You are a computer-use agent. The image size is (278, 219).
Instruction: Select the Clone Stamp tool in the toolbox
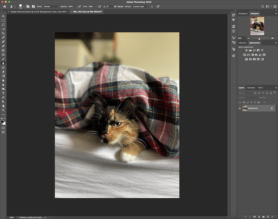click(x=3, y=63)
